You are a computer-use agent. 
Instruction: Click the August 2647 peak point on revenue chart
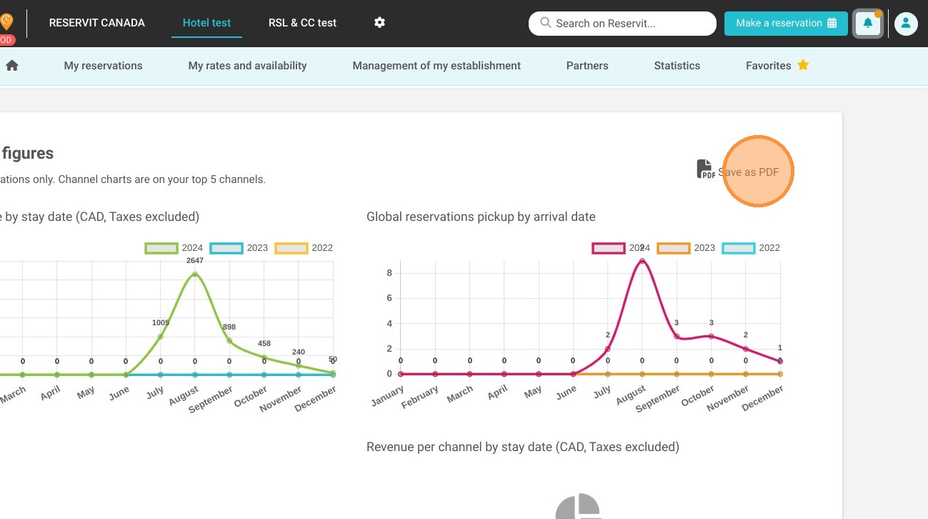coord(195,275)
